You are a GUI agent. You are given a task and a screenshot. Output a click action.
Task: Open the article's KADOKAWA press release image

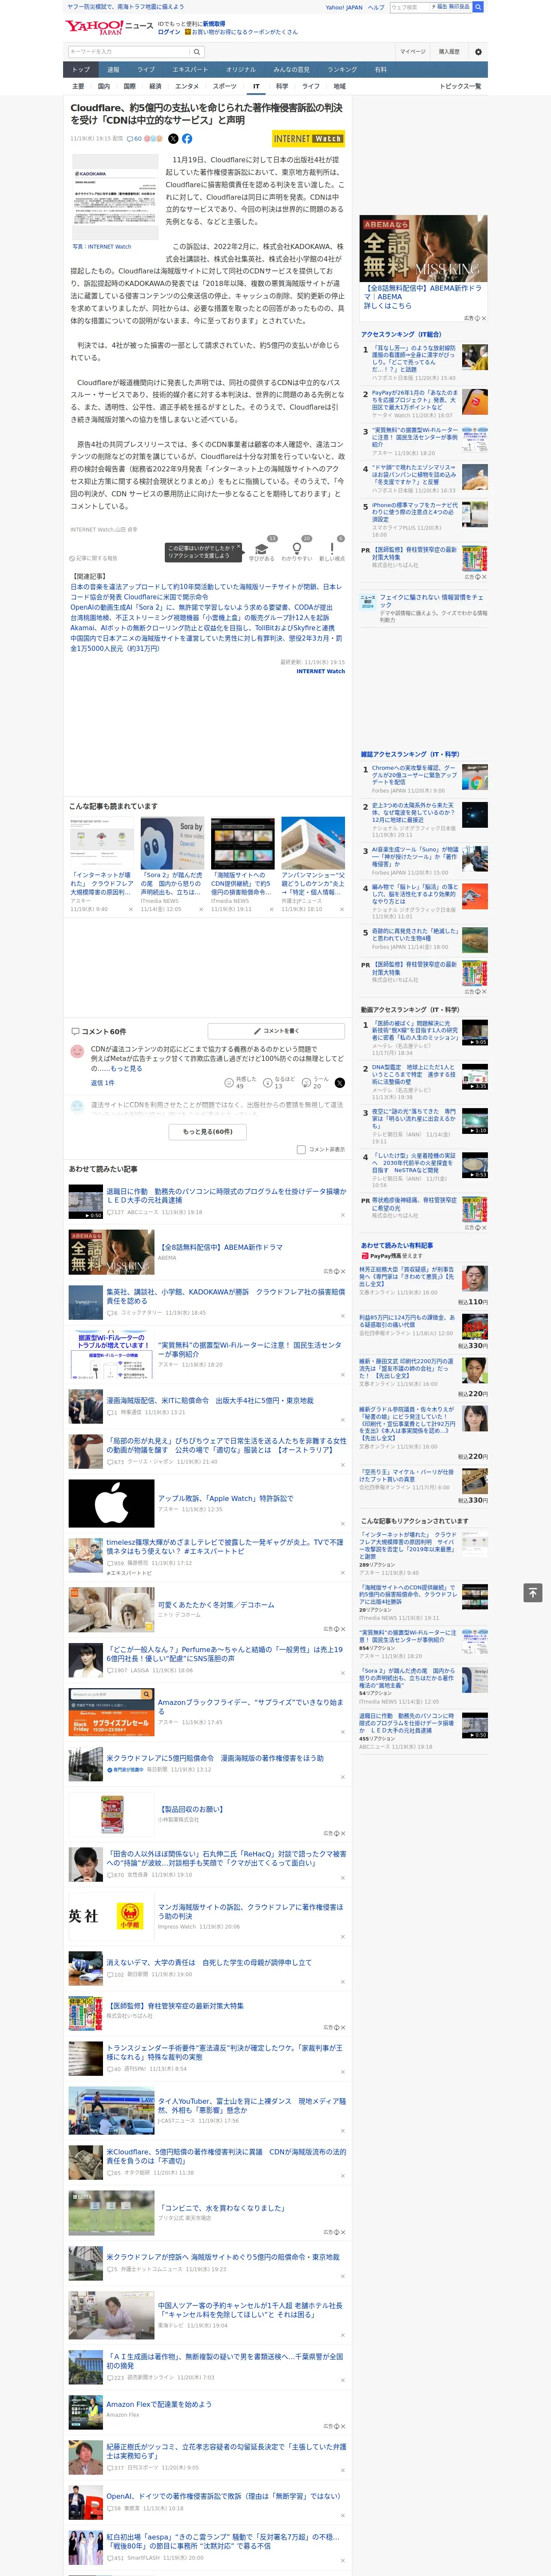pyautogui.click(x=114, y=197)
